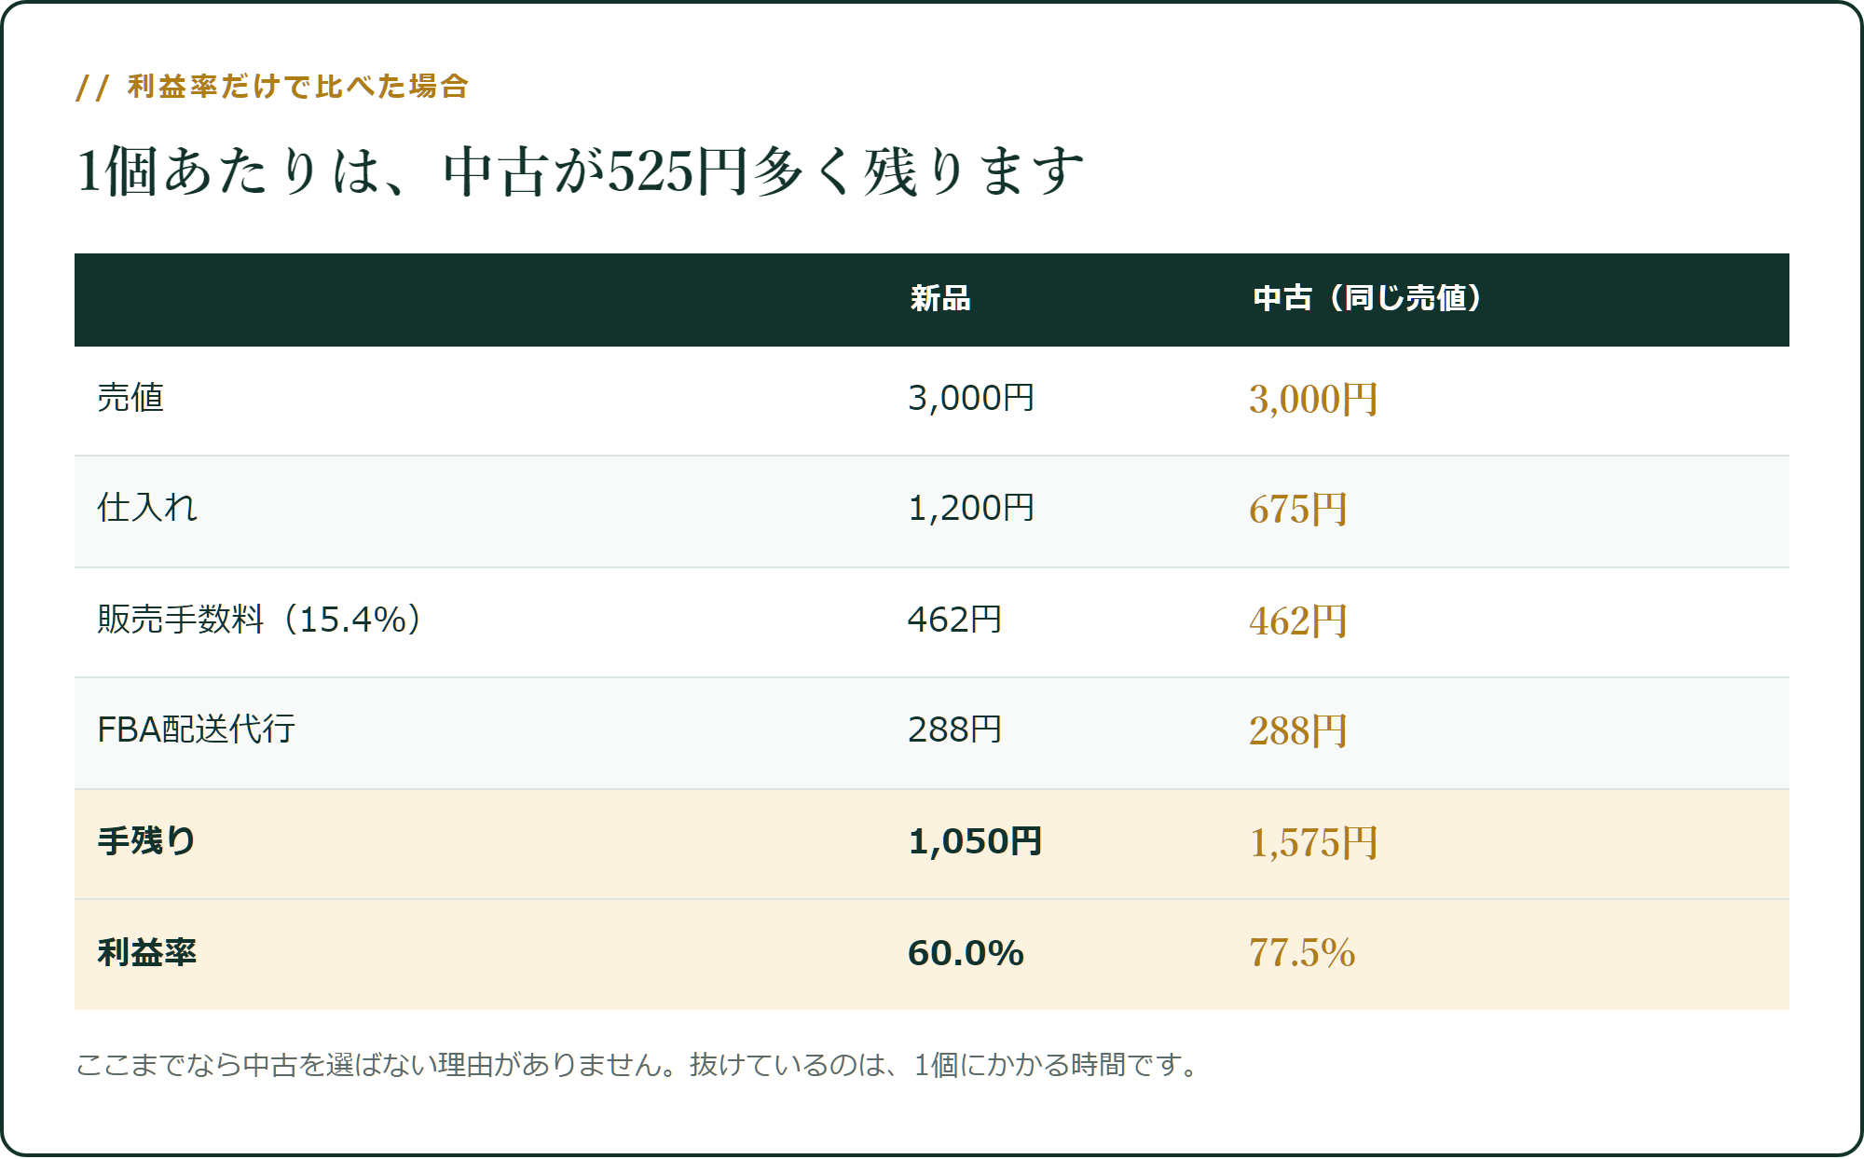Click the bold '手残り' row label
1864x1159 pixels.
tap(146, 841)
